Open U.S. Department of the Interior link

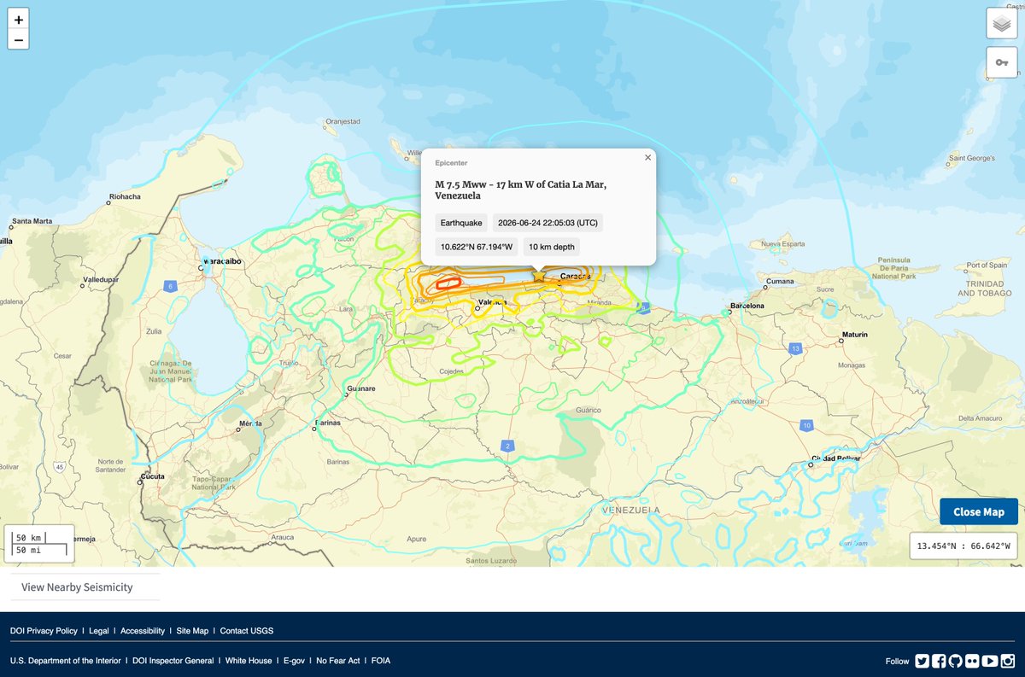tap(67, 661)
